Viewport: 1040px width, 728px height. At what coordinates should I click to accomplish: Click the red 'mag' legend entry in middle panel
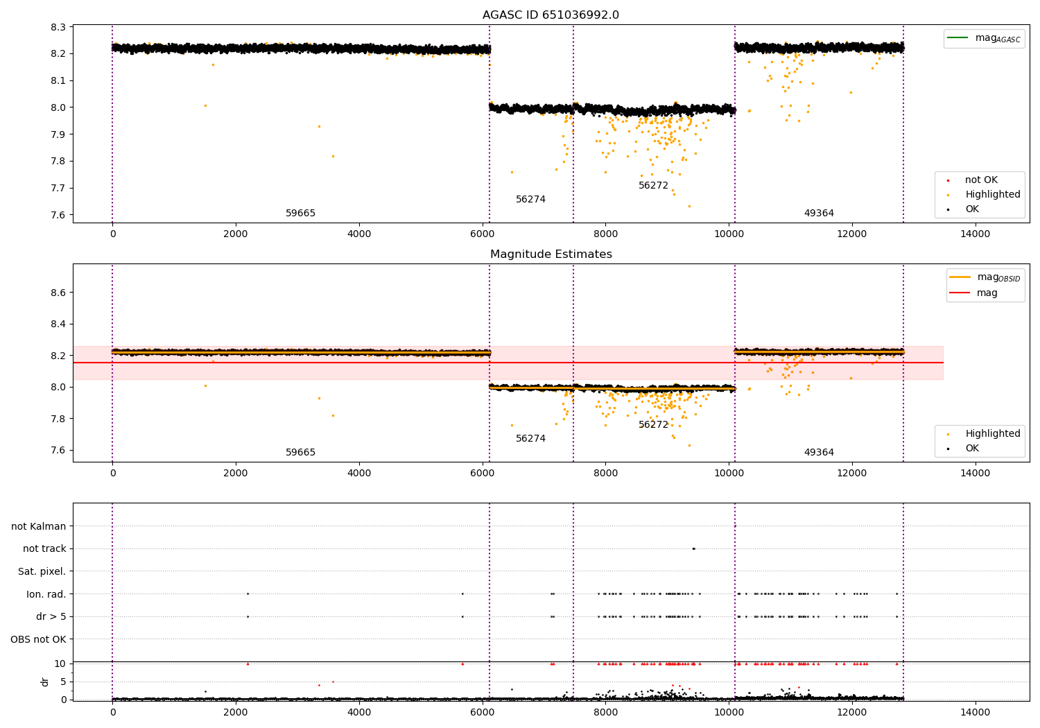click(x=987, y=293)
